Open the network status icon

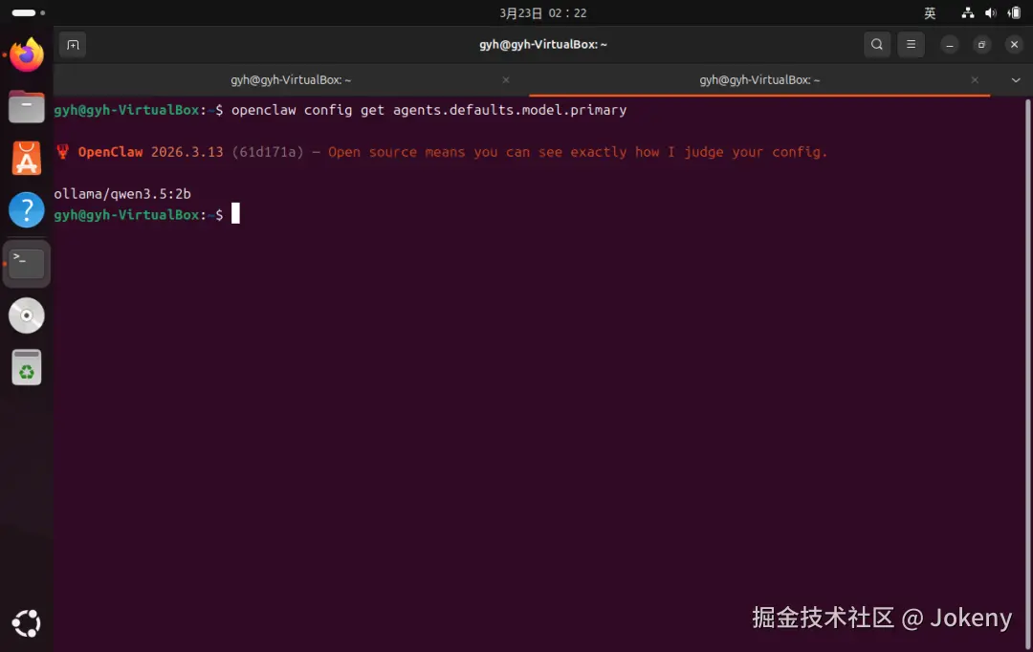[968, 12]
